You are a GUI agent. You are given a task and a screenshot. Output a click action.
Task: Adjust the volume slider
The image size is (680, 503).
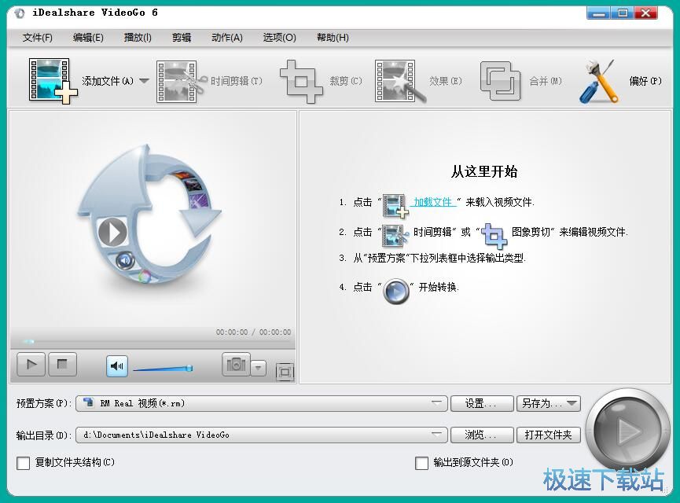pos(163,369)
